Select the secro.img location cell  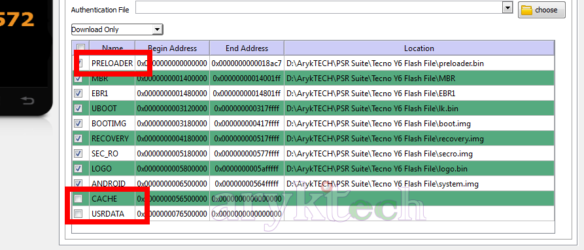pos(419,154)
